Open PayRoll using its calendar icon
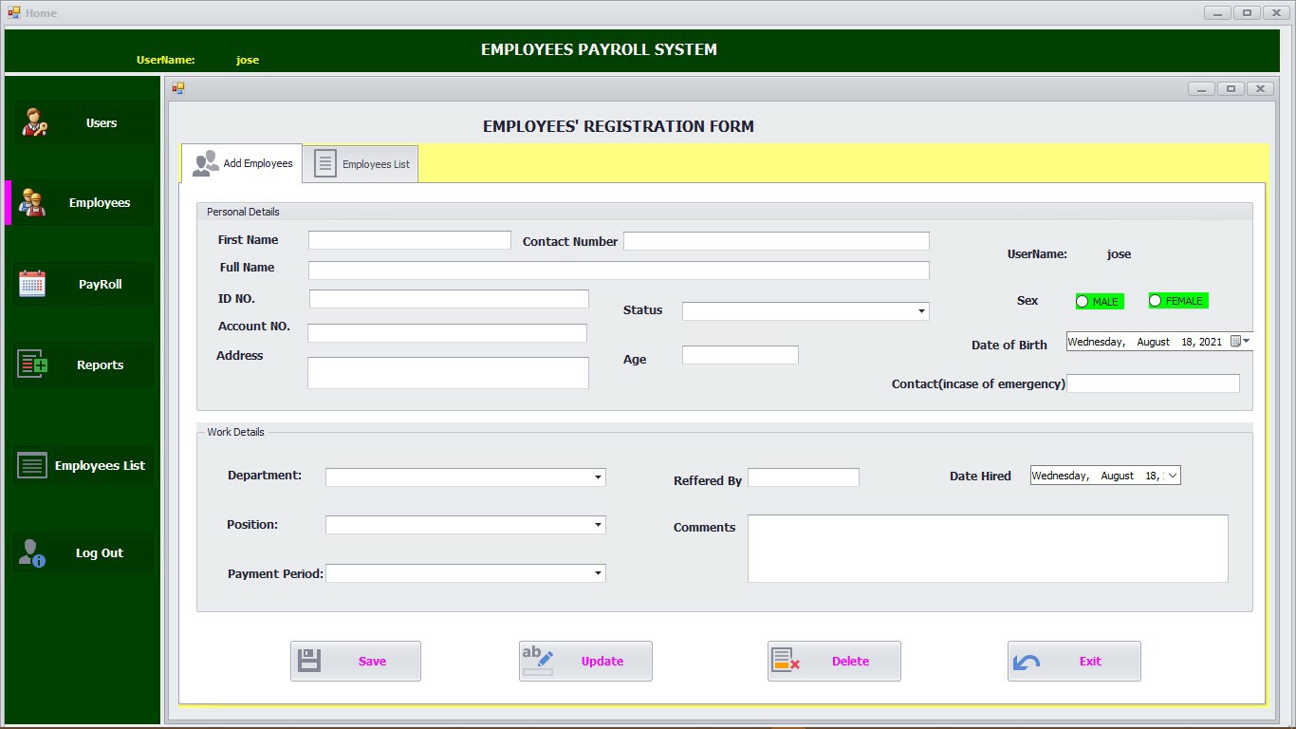The width and height of the screenshot is (1296, 729). [x=34, y=283]
